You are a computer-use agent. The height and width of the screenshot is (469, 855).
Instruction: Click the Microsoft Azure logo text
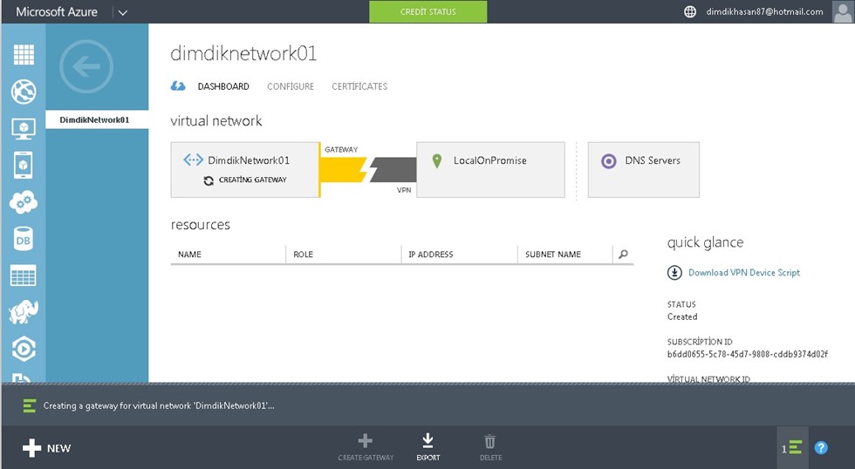pyautogui.click(x=57, y=11)
